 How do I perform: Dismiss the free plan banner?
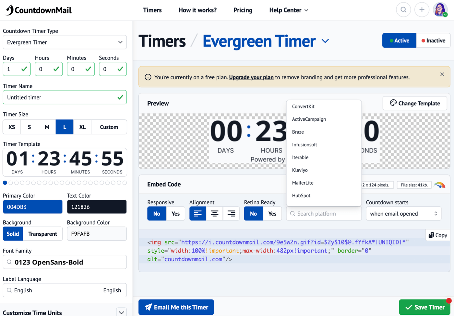(442, 74)
